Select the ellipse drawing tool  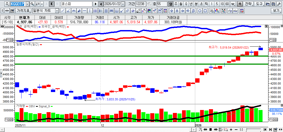pyautogui.click(x=200, y=11)
